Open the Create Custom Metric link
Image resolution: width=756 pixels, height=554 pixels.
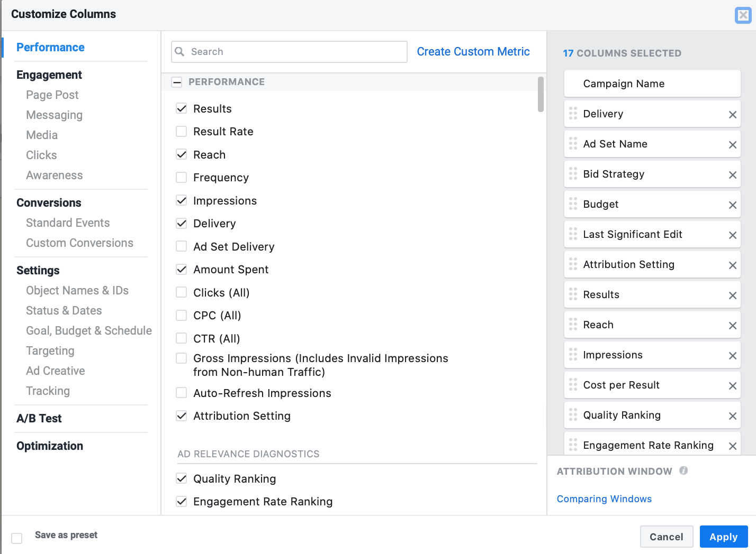click(473, 52)
